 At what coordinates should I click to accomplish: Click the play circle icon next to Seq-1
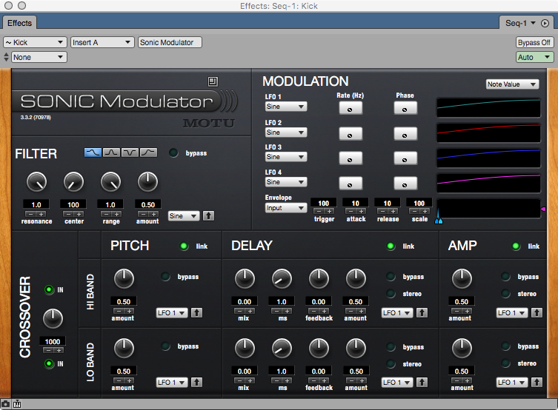[x=545, y=23]
